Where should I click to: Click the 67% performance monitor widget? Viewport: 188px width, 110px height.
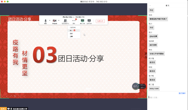point(135,86)
